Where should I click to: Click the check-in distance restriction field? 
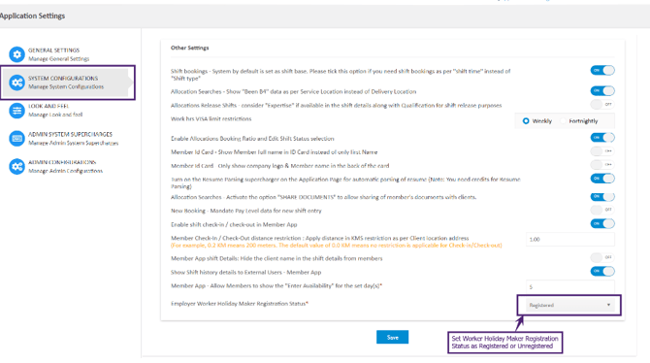tap(570, 240)
